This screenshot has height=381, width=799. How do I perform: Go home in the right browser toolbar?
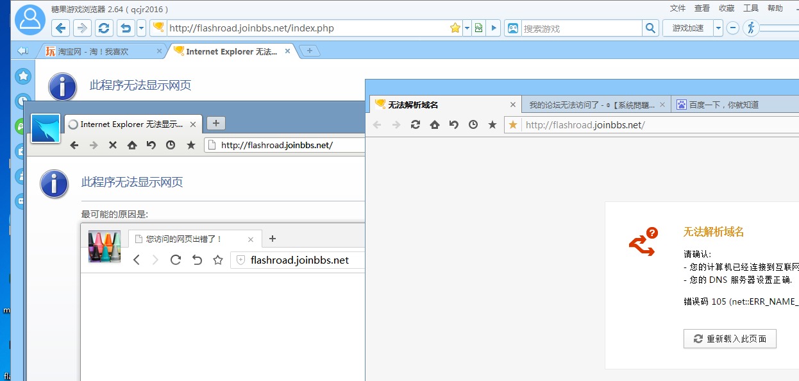[x=435, y=124]
